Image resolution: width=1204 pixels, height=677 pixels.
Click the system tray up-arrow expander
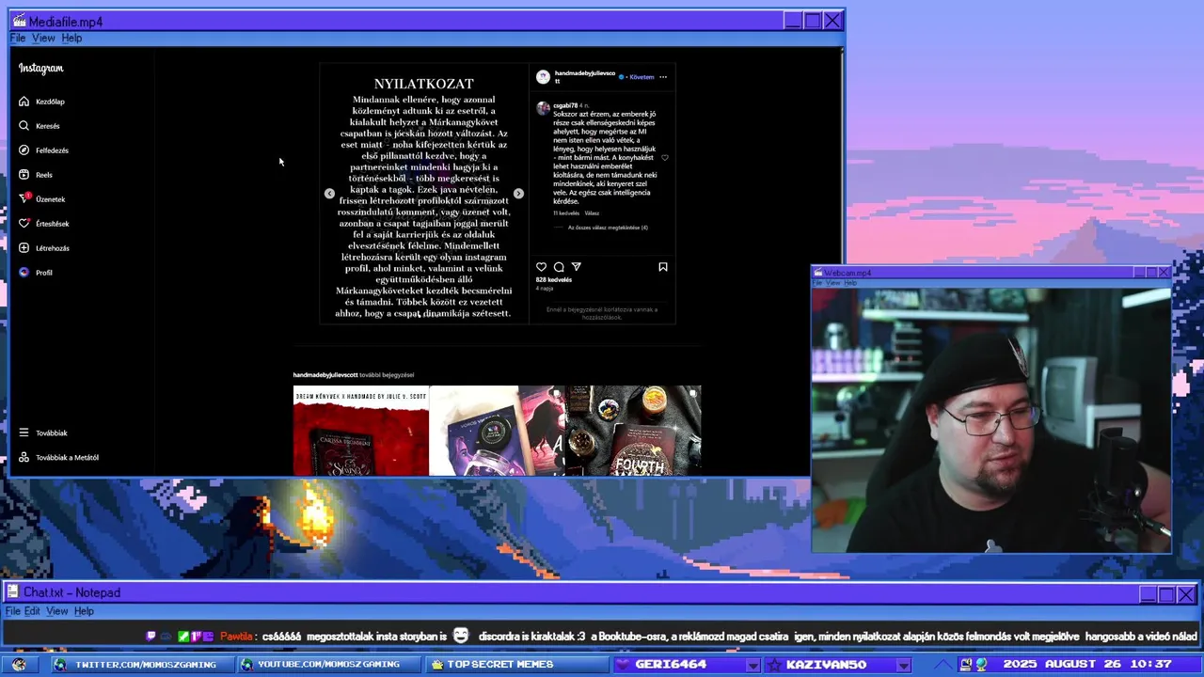(943, 665)
